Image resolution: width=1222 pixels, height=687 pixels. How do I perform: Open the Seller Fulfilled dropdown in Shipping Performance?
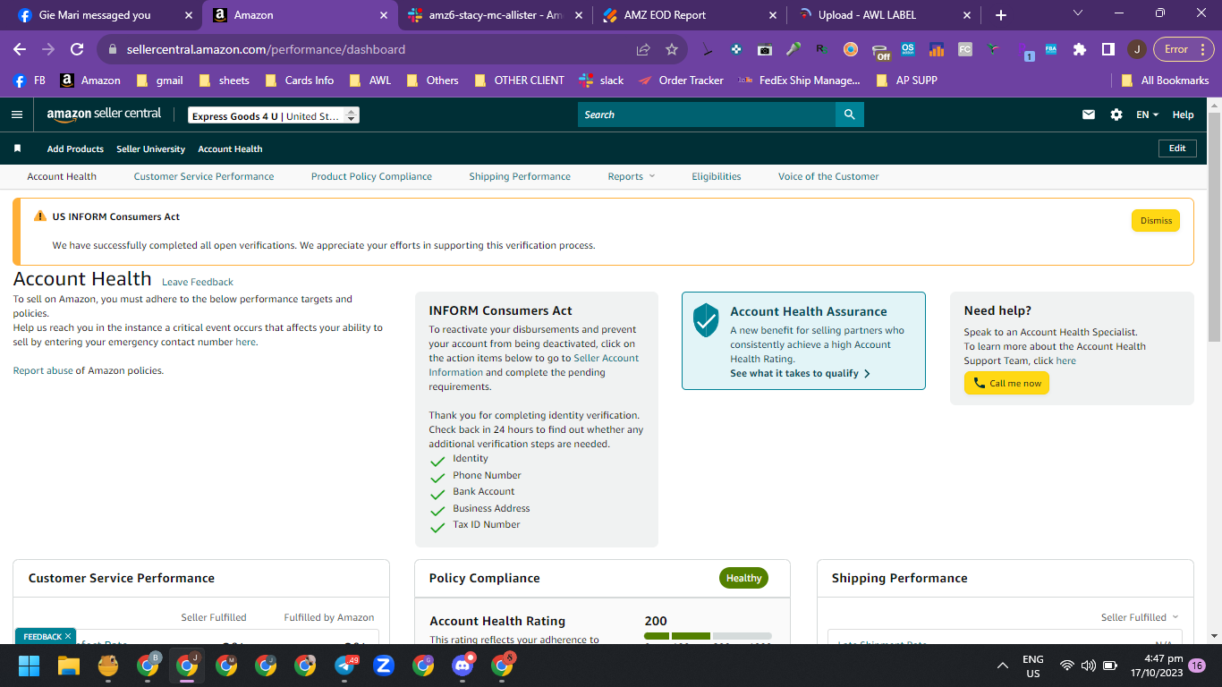click(x=1140, y=617)
